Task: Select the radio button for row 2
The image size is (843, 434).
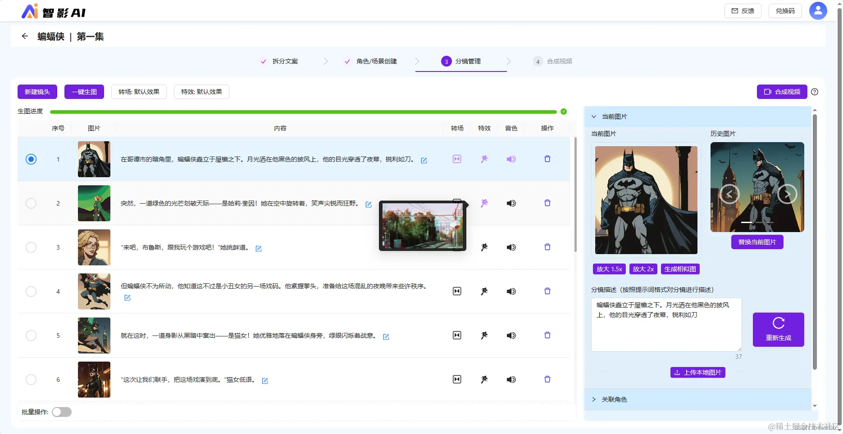Action: (x=31, y=203)
